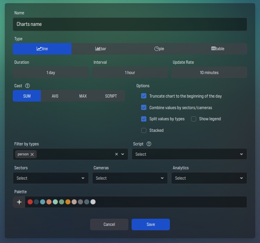Disable Truncate chart to beginning of day

144,96
